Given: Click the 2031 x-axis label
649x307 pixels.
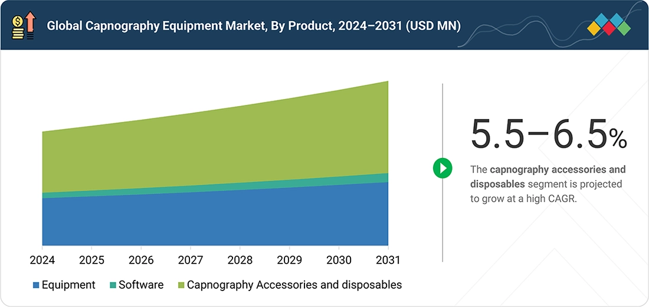Looking at the screenshot, I should 388,260.
